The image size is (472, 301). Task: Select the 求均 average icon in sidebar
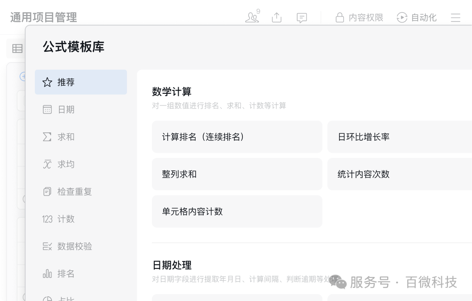coord(47,164)
